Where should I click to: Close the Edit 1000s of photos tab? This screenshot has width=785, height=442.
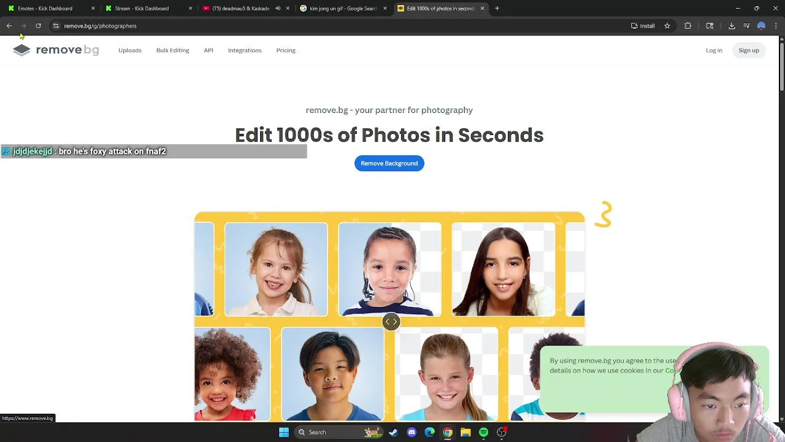click(482, 9)
